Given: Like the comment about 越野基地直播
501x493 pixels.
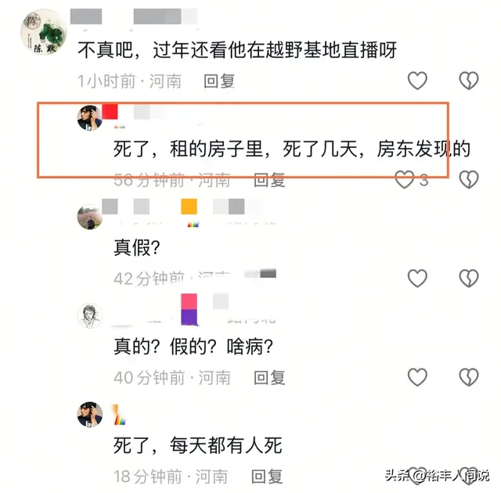Looking at the screenshot, I should (417, 81).
